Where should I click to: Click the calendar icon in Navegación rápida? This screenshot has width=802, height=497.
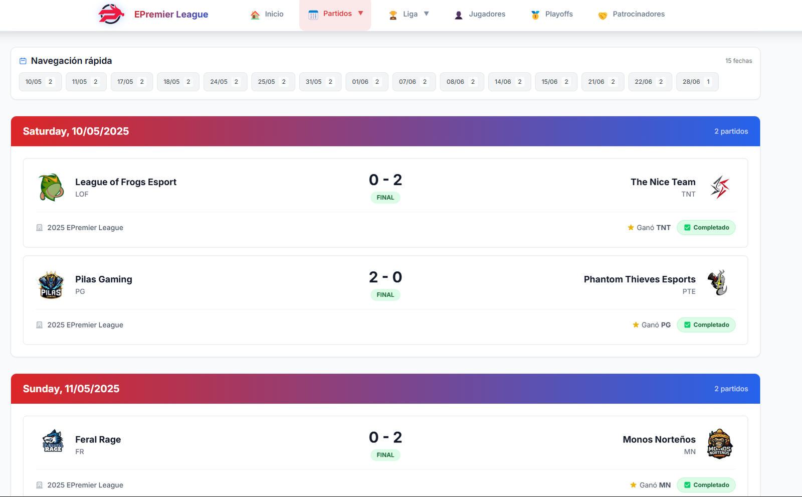pos(23,61)
